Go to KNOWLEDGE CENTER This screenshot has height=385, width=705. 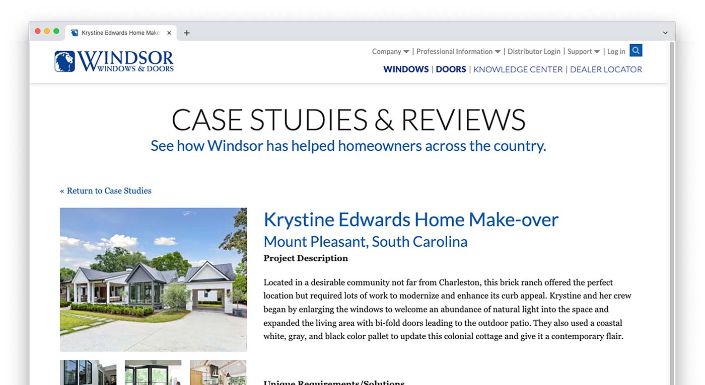click(x=518, y=69)
